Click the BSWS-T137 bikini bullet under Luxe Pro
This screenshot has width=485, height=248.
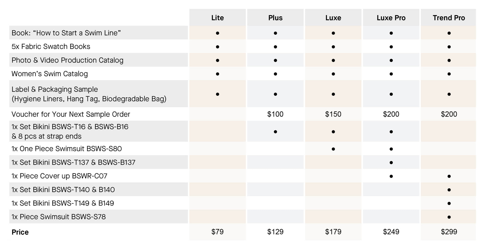tap(391, 163)
